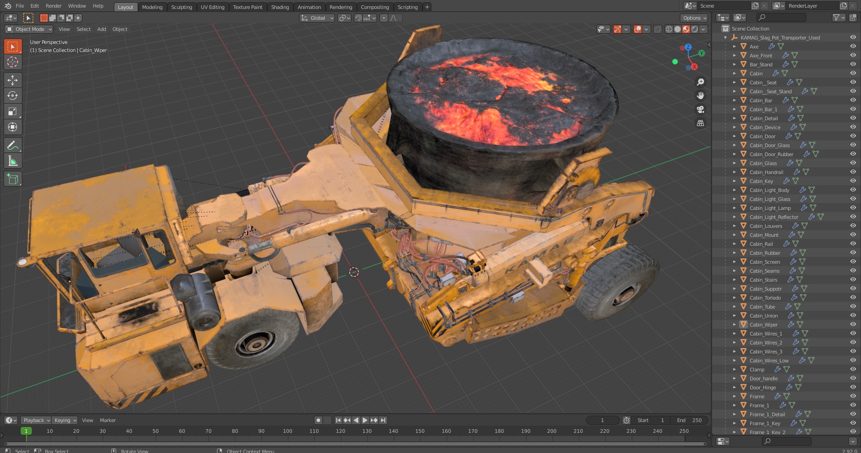Select the Rotate tool

(13, 96)
